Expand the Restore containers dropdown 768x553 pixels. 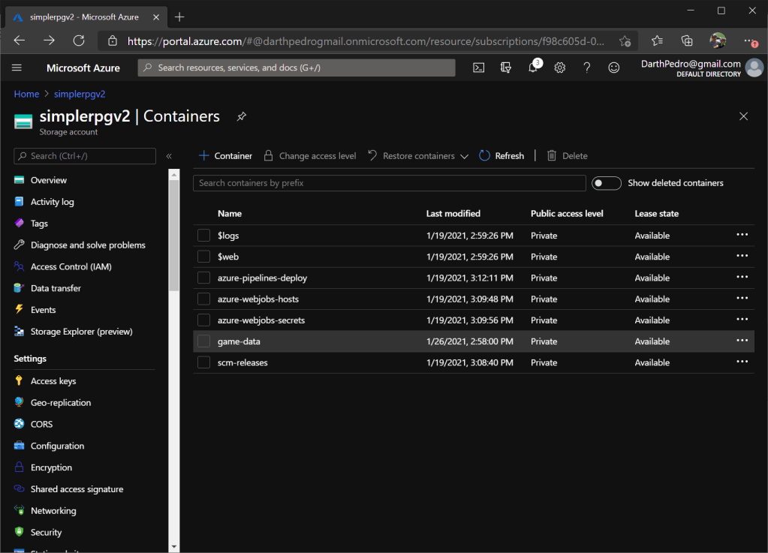tap(464, 156)
